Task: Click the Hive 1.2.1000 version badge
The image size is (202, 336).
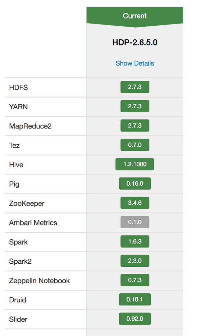Action: click(135, 164)
